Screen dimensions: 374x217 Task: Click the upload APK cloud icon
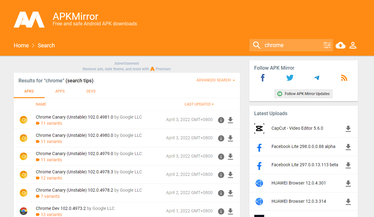coord(341,45)
